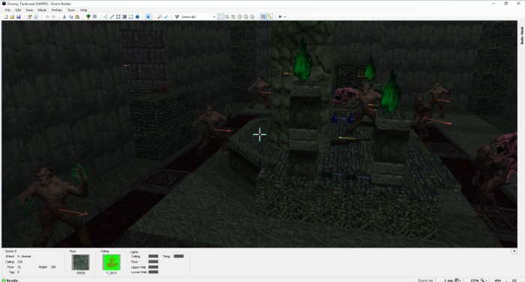Toggle the highlighted Visual mode button
Screen dimensions: 525x282
tap(148, 16)
